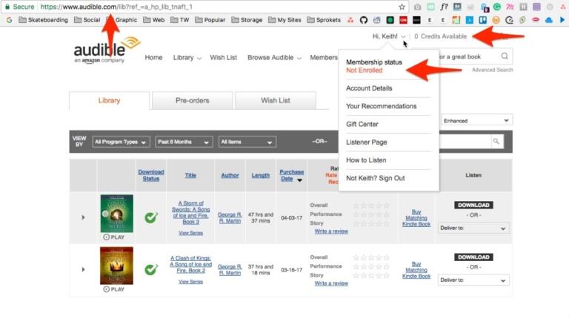Open the Web bookmarks folder

(x=154, y=20)
